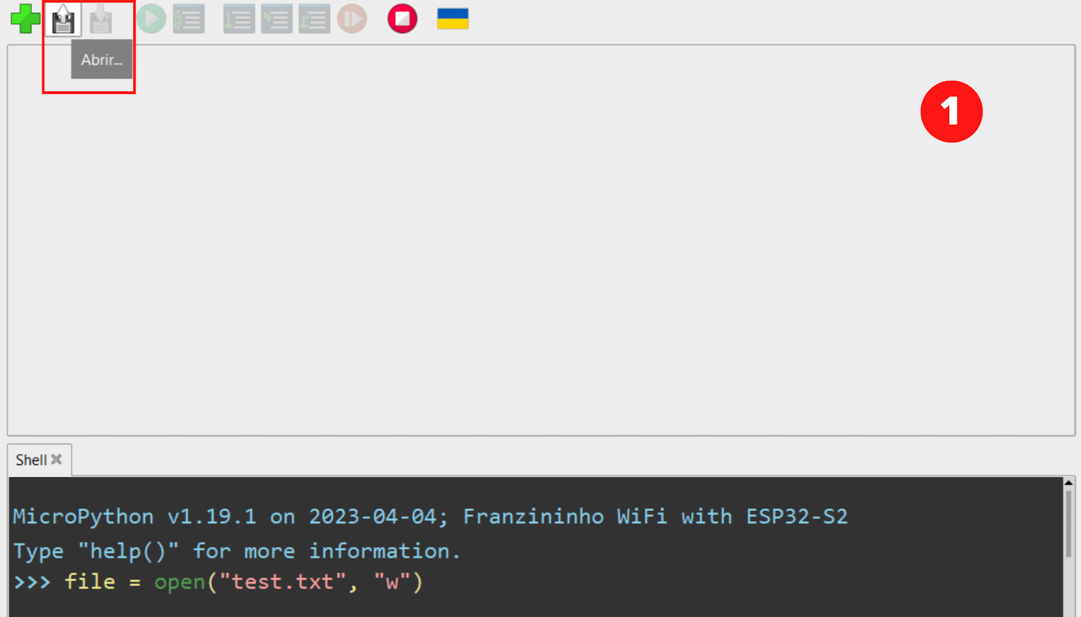
Task: Click inside the empty editor area
Action: click(x=540, y=270)
